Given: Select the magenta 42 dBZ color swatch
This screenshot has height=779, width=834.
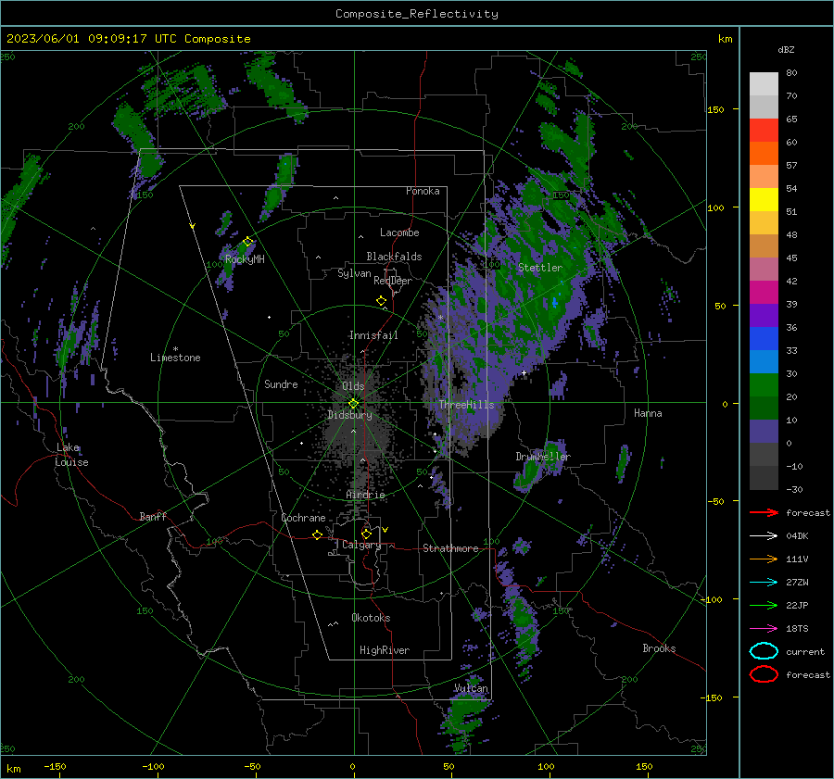Looking at the screenshot, I should (764, 292).
